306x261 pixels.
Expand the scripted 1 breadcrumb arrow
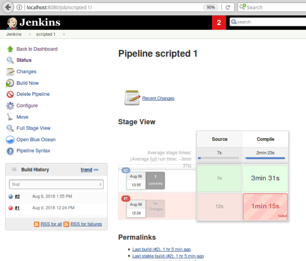pyautogui.click(x=64, y=34)
